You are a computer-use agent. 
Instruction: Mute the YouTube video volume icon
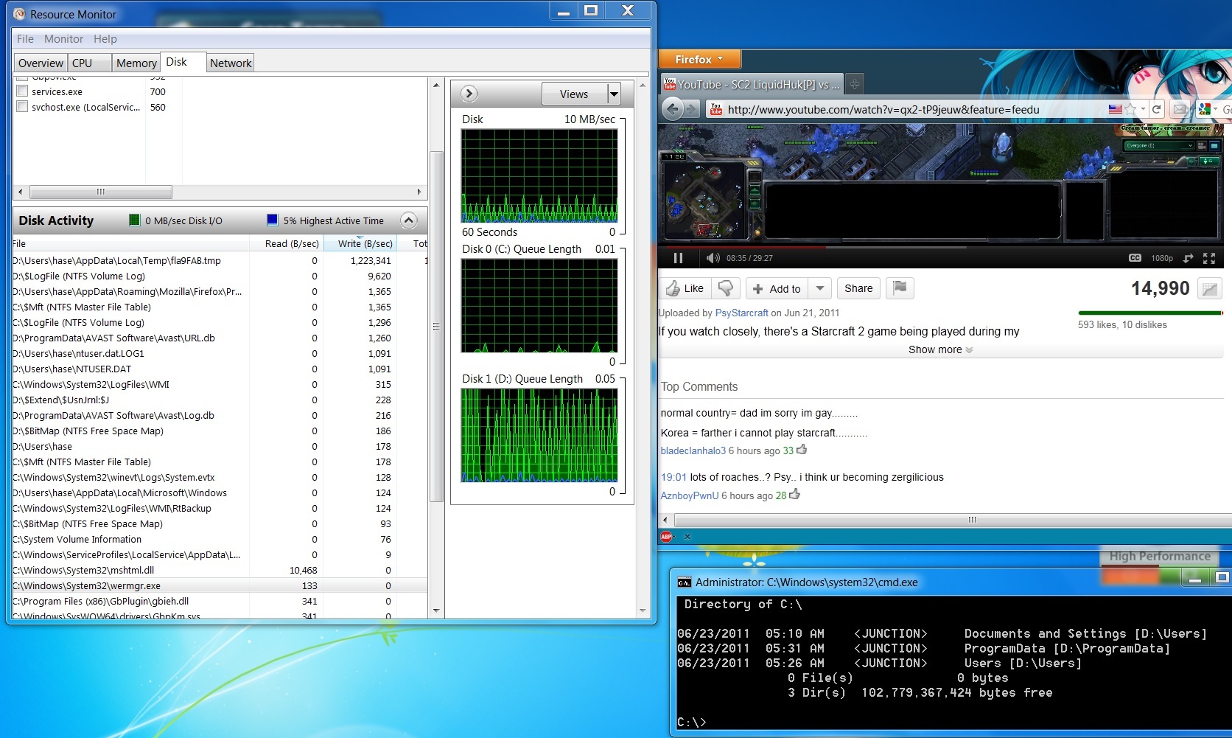click(713, 258)
